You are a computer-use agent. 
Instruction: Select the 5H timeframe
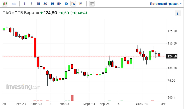point(59,4)
